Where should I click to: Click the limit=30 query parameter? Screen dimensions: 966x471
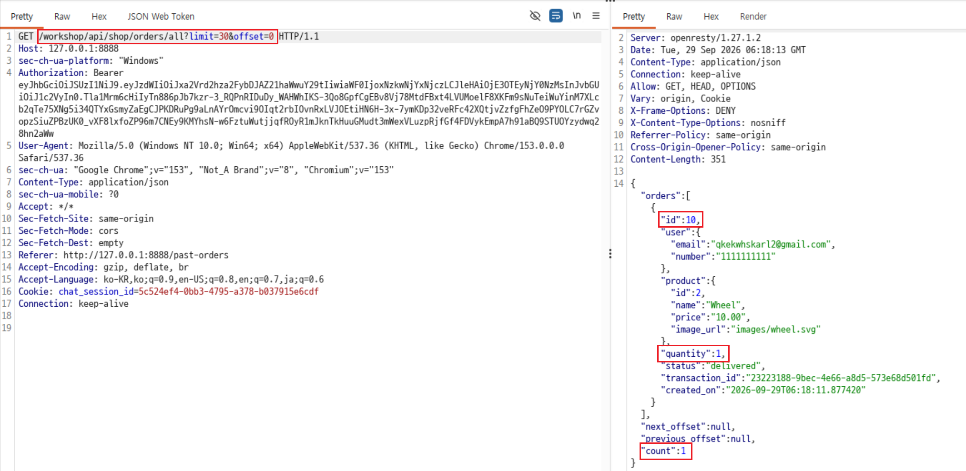click(209, 36)
